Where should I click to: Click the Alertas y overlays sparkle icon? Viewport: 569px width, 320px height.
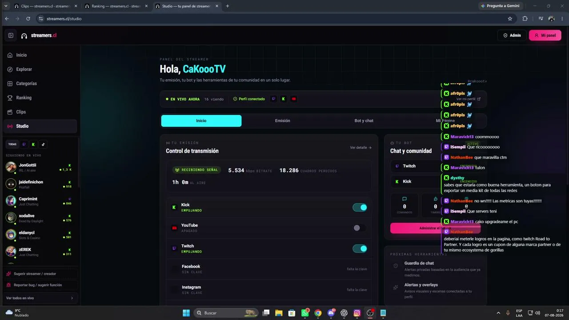point(396,288)
